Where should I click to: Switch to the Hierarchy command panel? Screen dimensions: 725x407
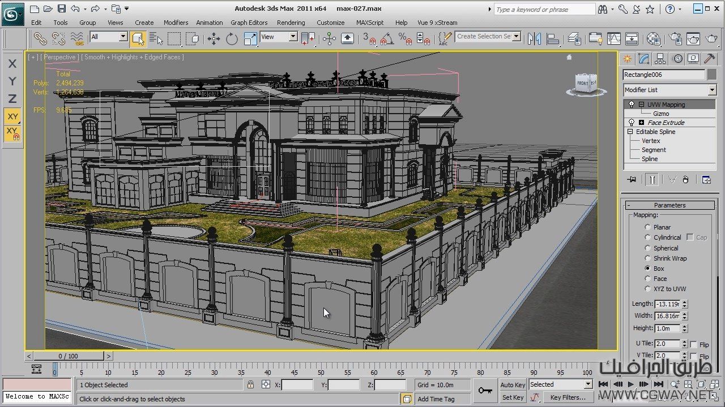660,59
